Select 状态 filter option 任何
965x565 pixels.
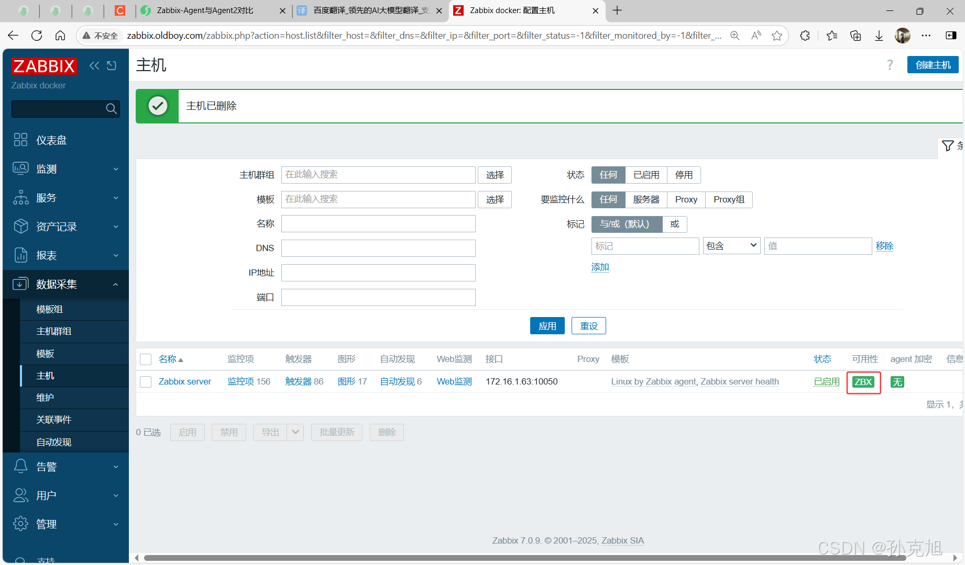pos(608,175)
